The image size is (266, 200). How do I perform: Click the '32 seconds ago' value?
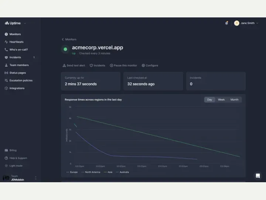click(x=141, y=84)
